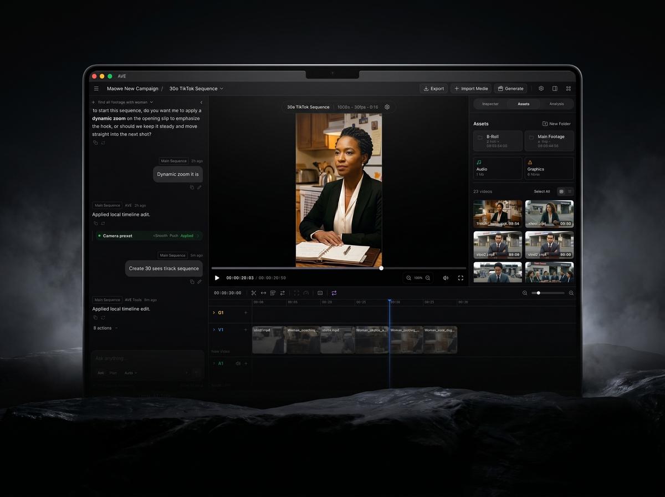Select the horizontal stretch arrows tool
This screenshot has height=497, width=665.
coord(263,293)
